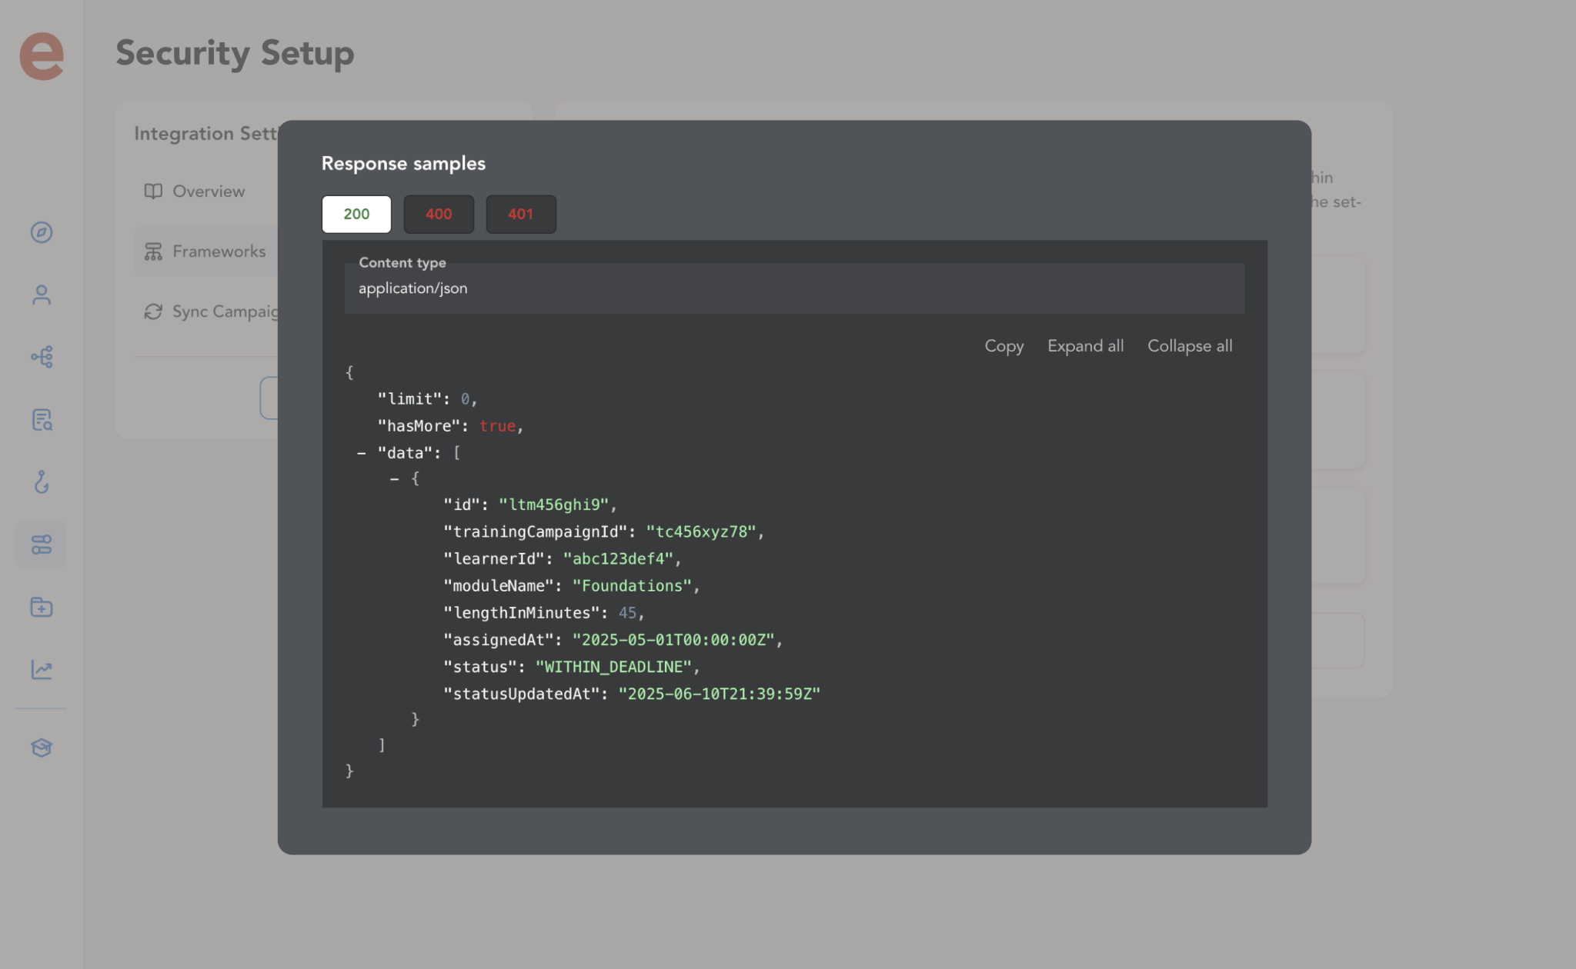Screen dimensions: 1576x969
Task: Switch to the 400 response sample
Action: [x=439, y=214]
